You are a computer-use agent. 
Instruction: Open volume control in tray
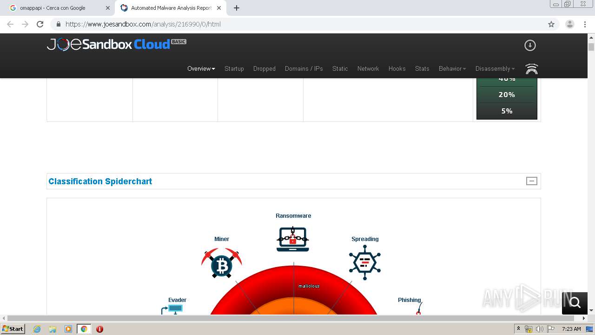[x=540, y=329]
